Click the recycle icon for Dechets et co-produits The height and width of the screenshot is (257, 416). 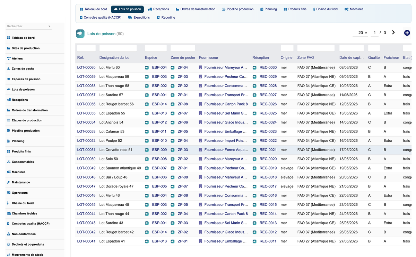[x=9, y=244]
